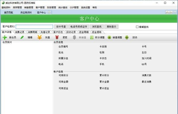Click the heart icon at tab bar right
Image resolution: width=178 pixels, height=114 pixels.
[x=175, y=12]
